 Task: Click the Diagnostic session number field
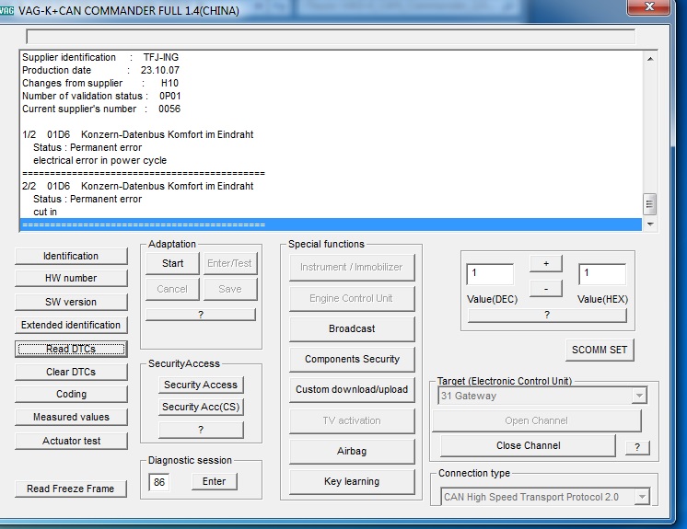pyautogui.click(x=159, y=481)
